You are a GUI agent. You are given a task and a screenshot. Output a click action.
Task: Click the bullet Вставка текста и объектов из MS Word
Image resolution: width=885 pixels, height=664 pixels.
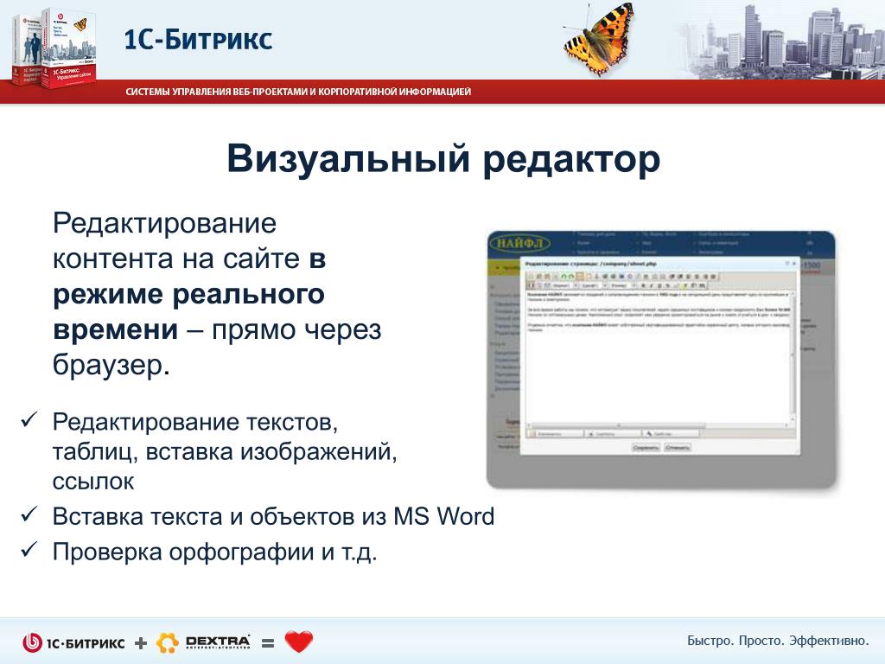(x=273, y=517)
